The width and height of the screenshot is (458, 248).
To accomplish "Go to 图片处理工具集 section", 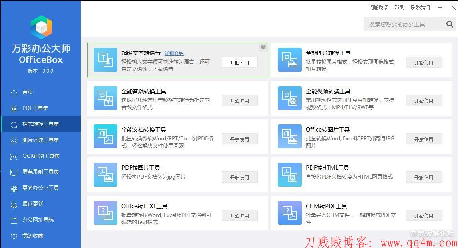I will (41, 140).
